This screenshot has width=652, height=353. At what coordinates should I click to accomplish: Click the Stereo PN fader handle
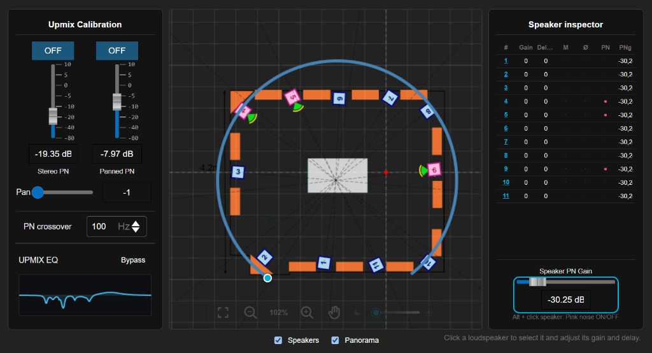tap(53, 116)
